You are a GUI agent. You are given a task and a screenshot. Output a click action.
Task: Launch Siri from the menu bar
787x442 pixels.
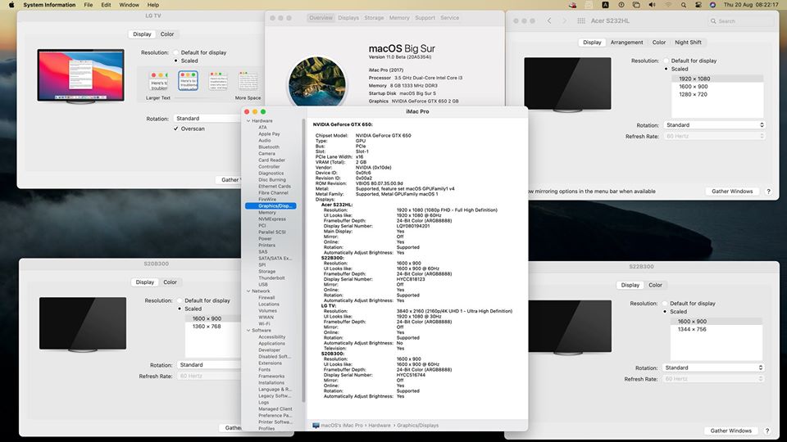[712, 5]
